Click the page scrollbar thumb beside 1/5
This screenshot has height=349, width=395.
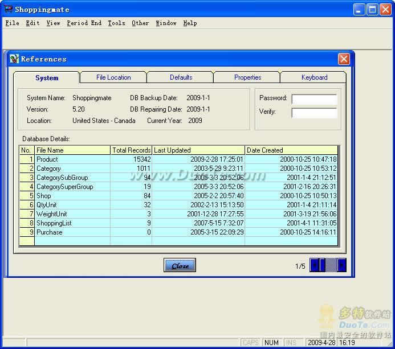click(x=322, y=265)
